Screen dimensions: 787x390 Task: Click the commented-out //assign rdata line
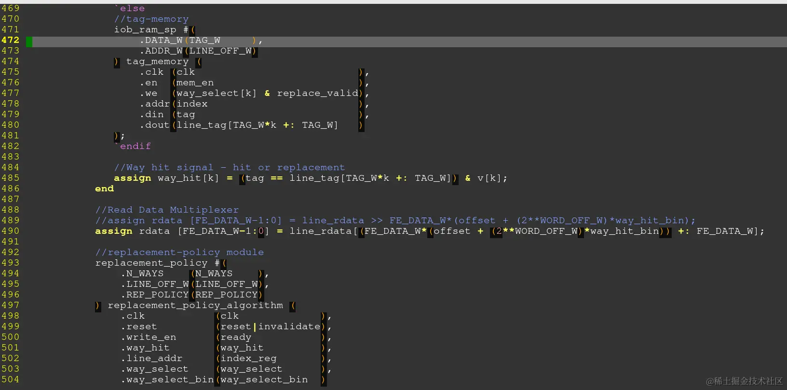(x=395, y=220)
